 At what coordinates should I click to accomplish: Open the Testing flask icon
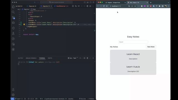pyautogui.click(x=13, y=33)
